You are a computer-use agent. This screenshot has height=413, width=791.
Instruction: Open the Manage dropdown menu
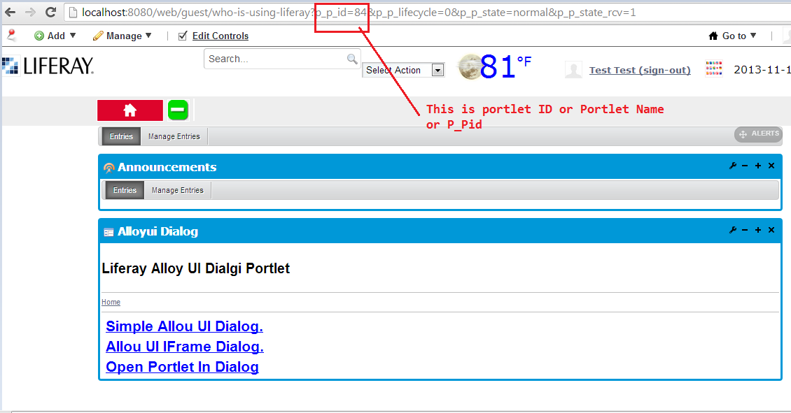point(122,36)
